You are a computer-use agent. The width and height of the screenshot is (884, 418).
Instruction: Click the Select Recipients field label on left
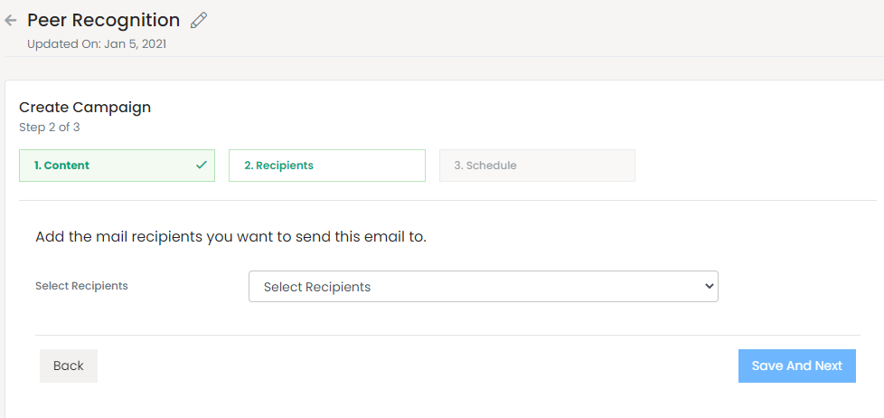[81, 286]
